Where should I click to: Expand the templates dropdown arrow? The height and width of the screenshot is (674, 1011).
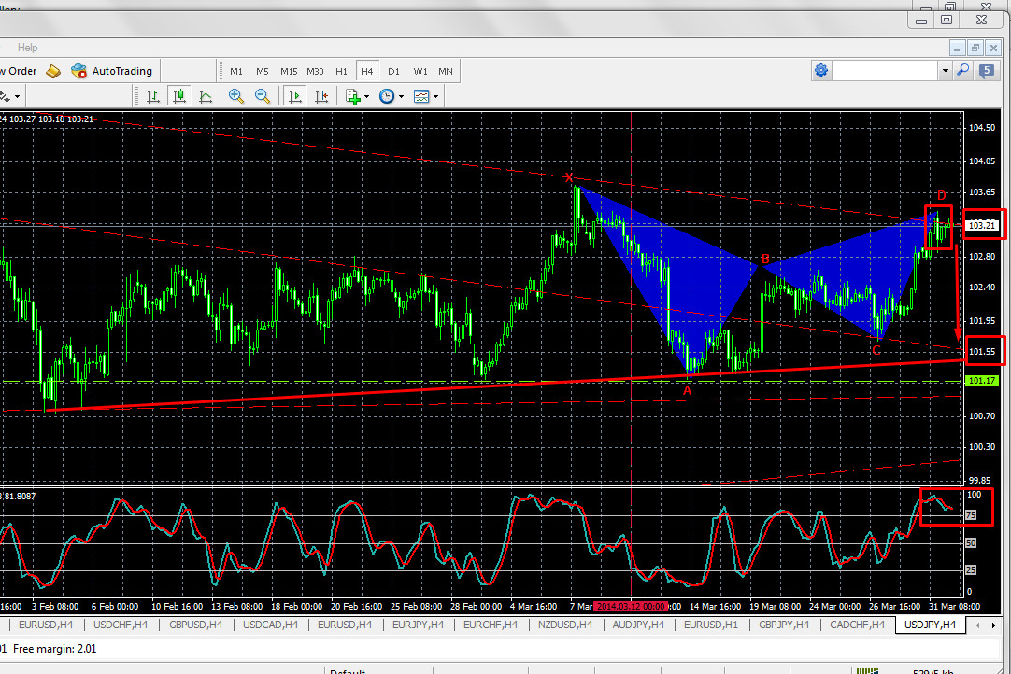pyautogui.click(x=436, y=97)
